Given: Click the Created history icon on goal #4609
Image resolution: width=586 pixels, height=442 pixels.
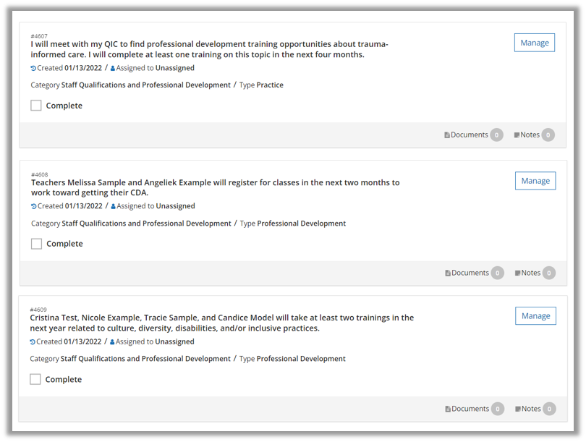Looking at the screenshot, I should [33, 342].
